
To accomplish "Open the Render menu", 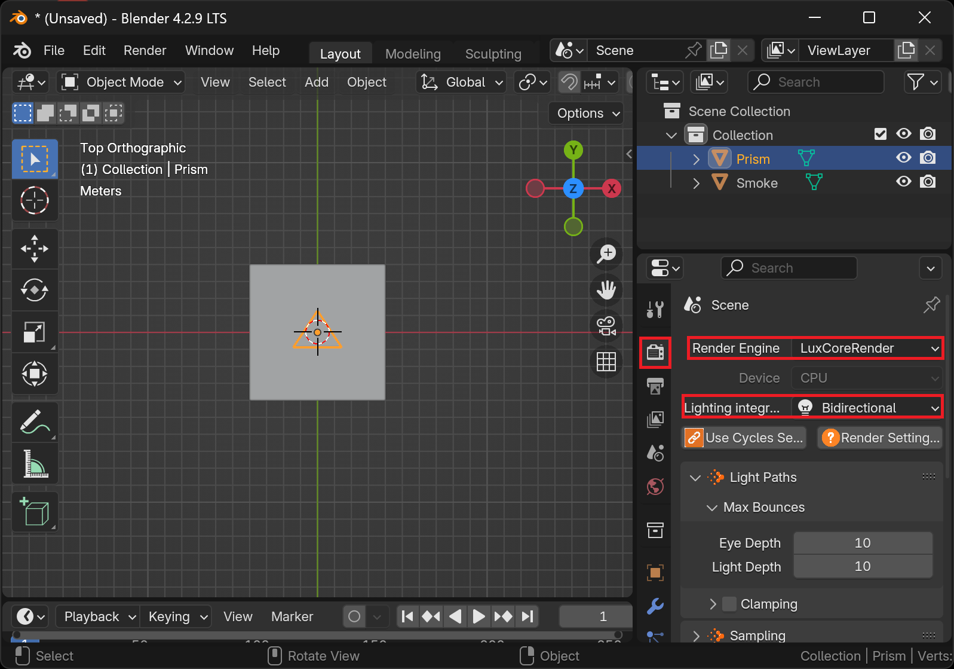I will click(145, 50).
